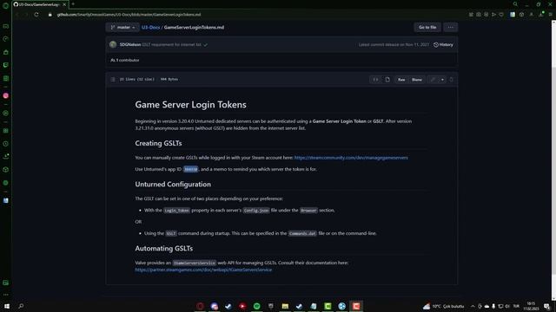Click the 'Game Server Login Tokens' heading

click(190, 105)
